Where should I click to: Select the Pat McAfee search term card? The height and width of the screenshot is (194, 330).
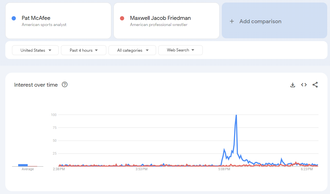pos(58,21)
